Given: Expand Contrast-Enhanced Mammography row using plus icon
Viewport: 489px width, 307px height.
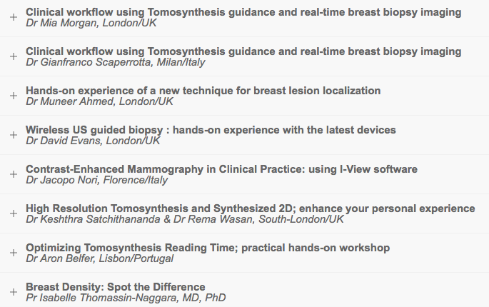Looking at the screenshot, I should pos(13,174).
